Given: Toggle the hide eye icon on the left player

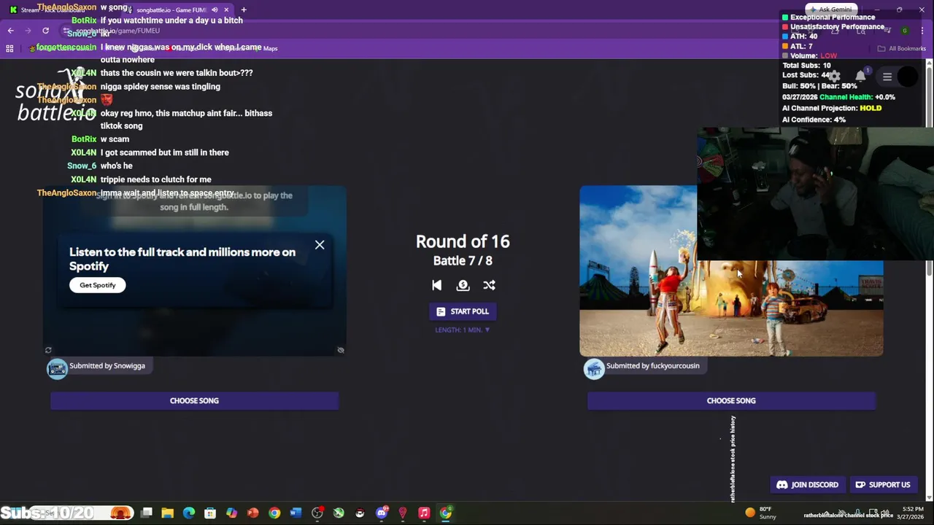Looking at the screenshot, I should click(341, 351).
